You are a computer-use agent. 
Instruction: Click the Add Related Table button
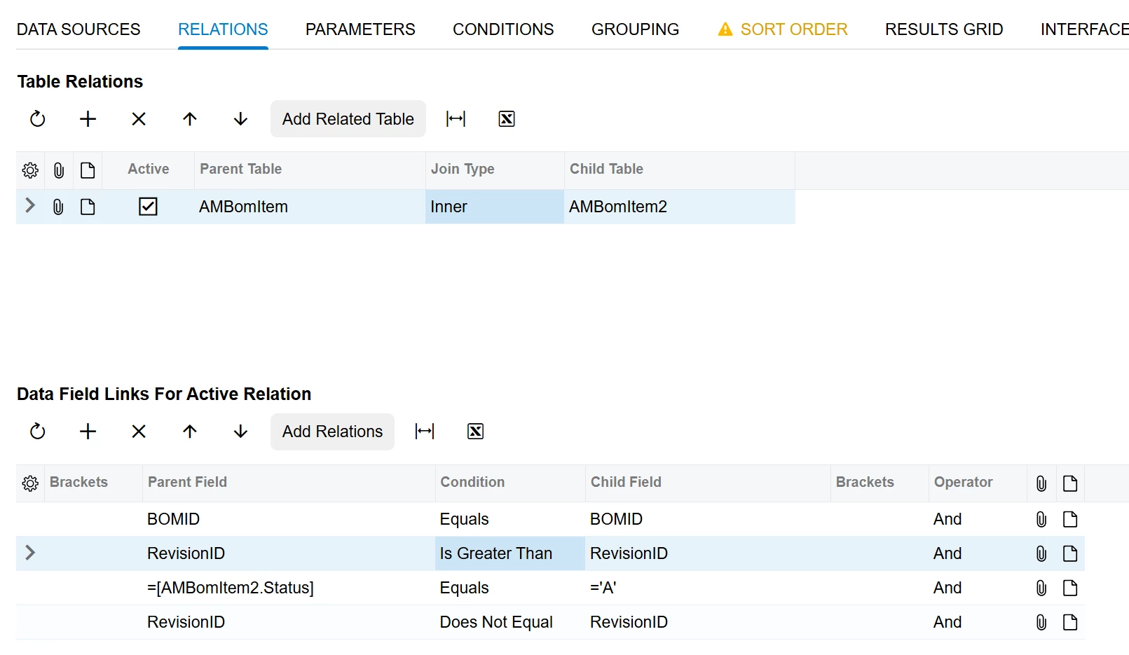(348, 119)
